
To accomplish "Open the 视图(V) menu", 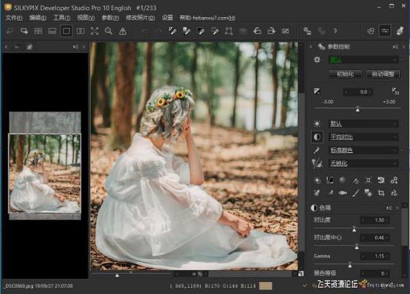I will pyautogui.click(x=85, y=17).
